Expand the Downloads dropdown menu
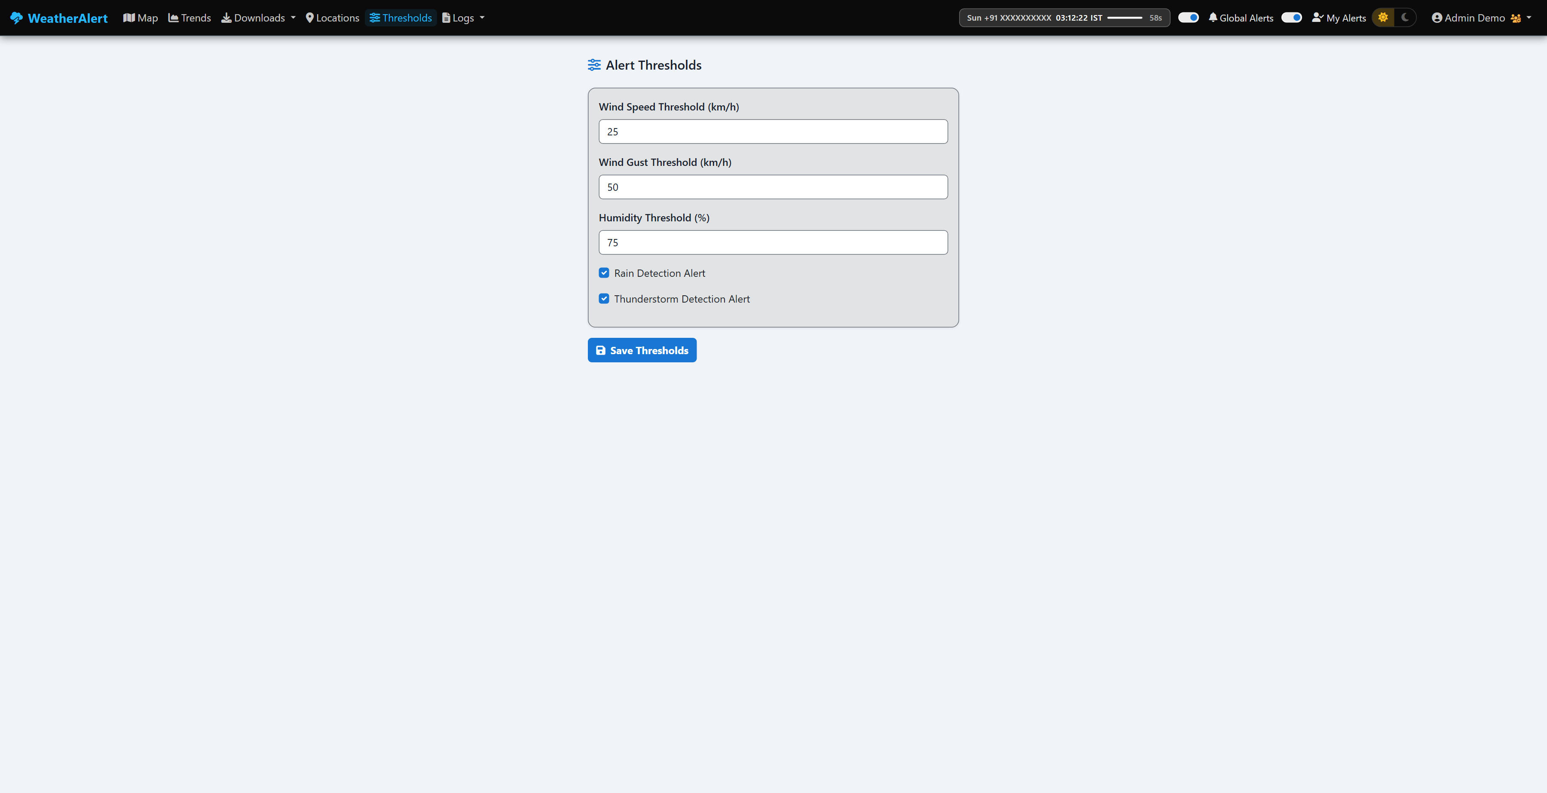The width and height of the screenshot is (1547, 793). point(259,18)
